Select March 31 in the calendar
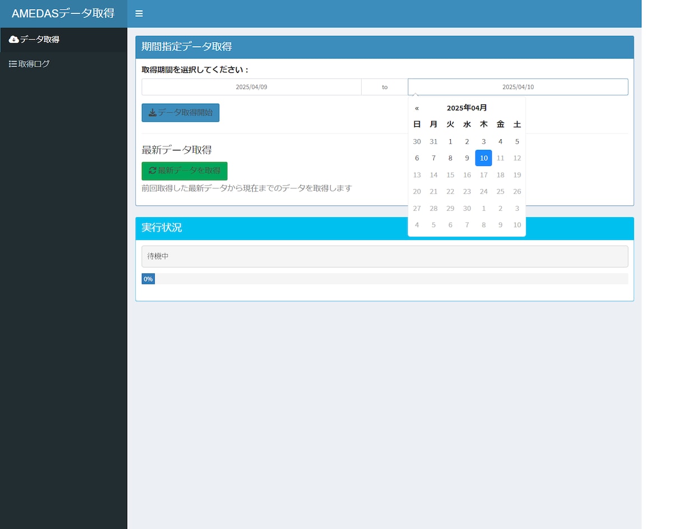This screenshot has height=529, width=684. coord(433,141)
